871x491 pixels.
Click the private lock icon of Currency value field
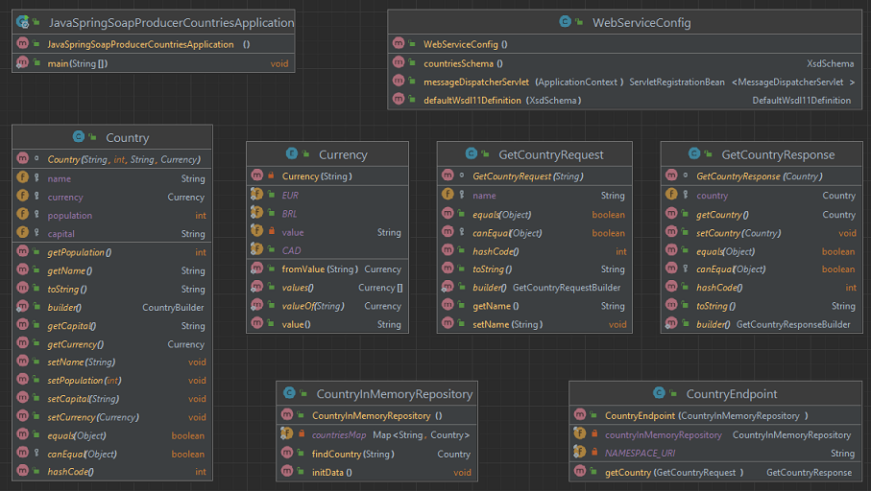[272, 231]
